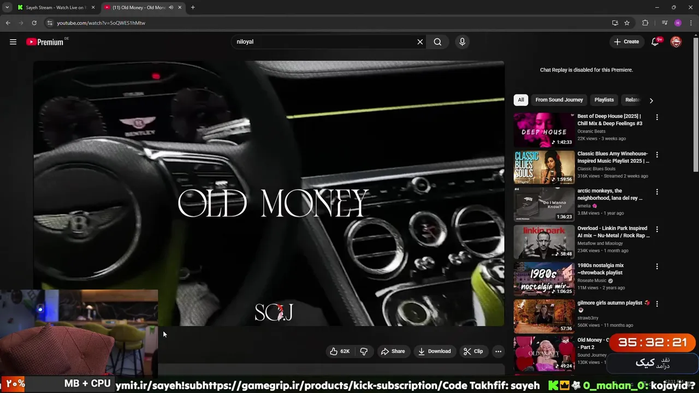
Task: Open Linkin Park mix thumbnail
Action: [544, 241]
